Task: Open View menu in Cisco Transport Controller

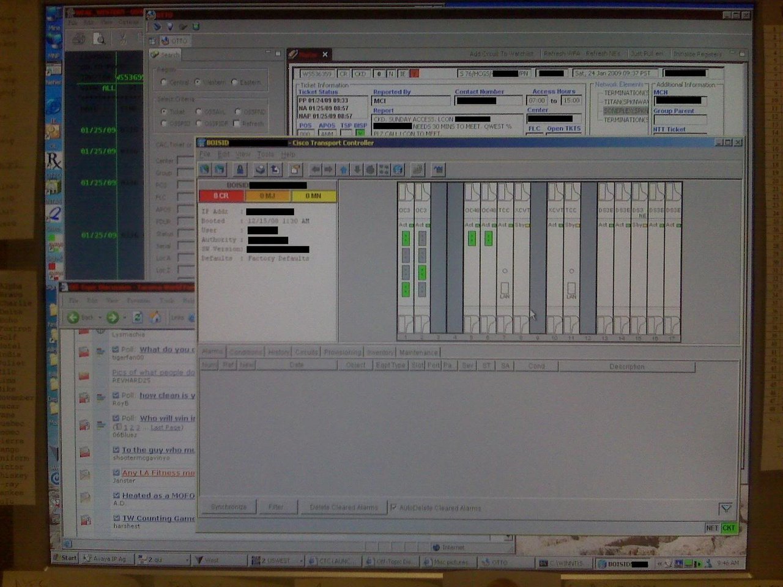Action: coord(243,155)
